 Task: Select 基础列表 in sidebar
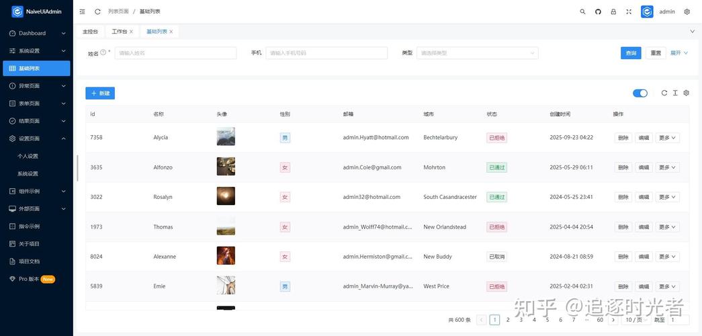[36, 68]
